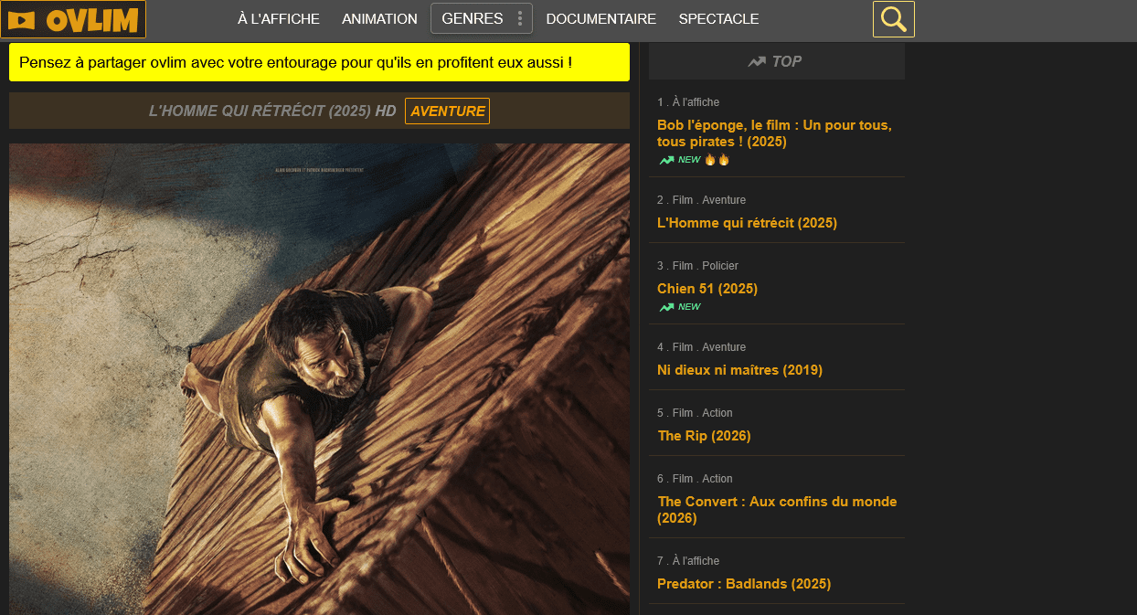Open Chien 51 (2025) from the TOP list
Image resolution: width=1137 pixels, height=615 pixels.
click(707, 288)
